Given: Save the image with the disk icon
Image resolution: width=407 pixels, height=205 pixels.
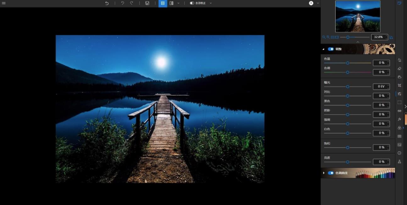Looking at the screenshot, I should (147, 3).
